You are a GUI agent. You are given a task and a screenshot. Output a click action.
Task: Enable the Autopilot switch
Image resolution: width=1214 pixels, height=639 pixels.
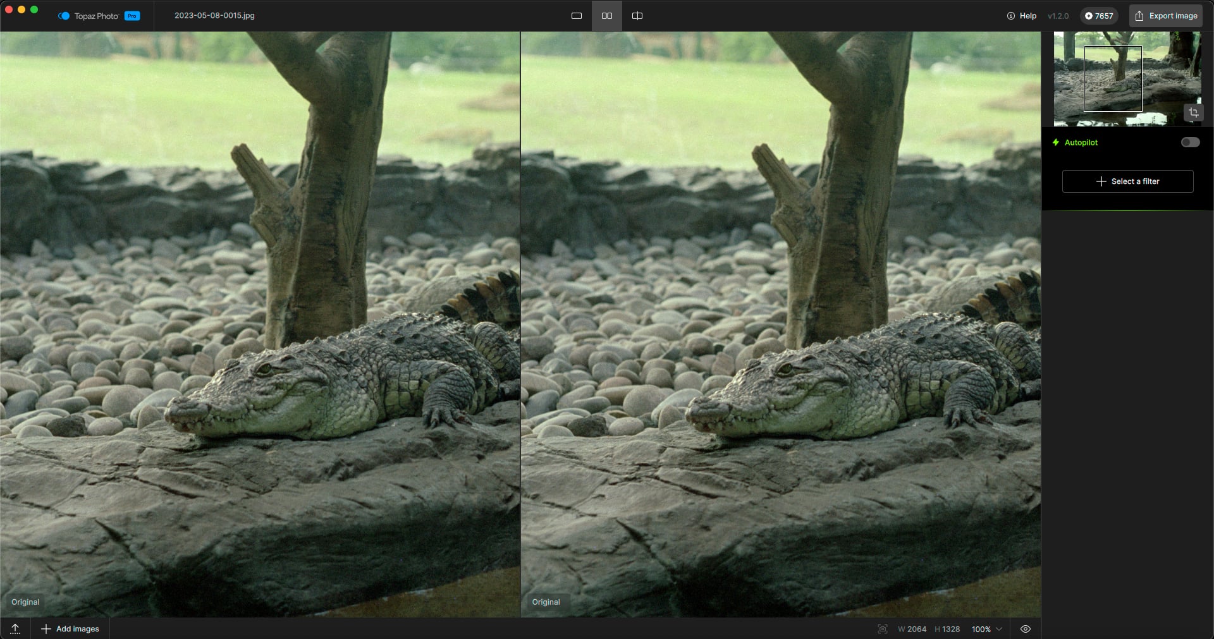point(1190,142)
